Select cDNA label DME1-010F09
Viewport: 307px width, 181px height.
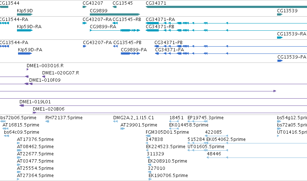[45, 80]
